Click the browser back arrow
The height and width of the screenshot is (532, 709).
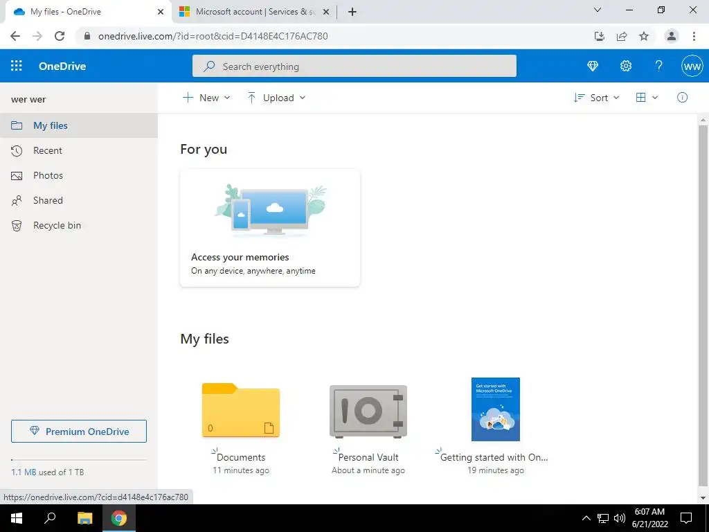click(15, 36)
